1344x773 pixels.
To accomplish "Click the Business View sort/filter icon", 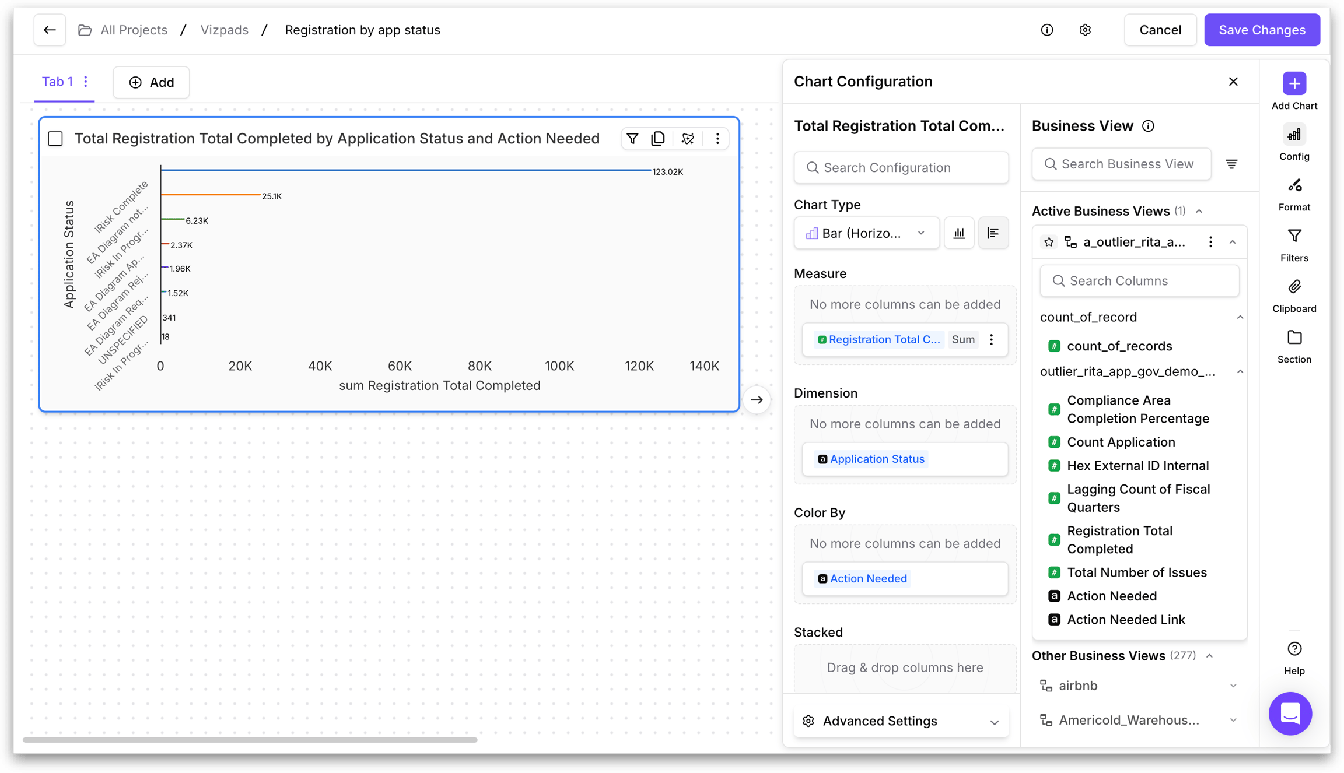I will (x=1231, y=164).
